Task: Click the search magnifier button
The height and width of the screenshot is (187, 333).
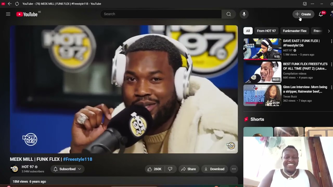Action: tap(229, 14)
